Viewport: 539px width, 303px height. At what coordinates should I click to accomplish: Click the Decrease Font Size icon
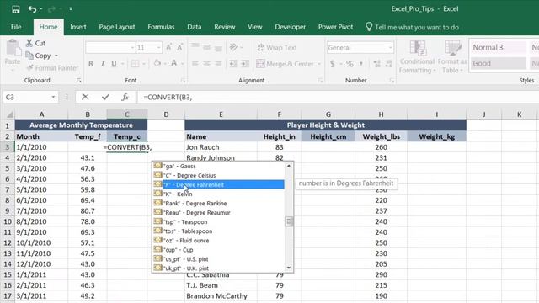[179, 47]
